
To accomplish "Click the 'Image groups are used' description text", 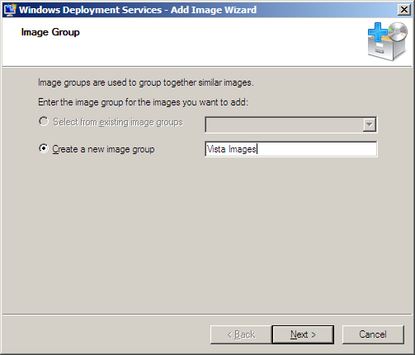I will pos(146,82).
